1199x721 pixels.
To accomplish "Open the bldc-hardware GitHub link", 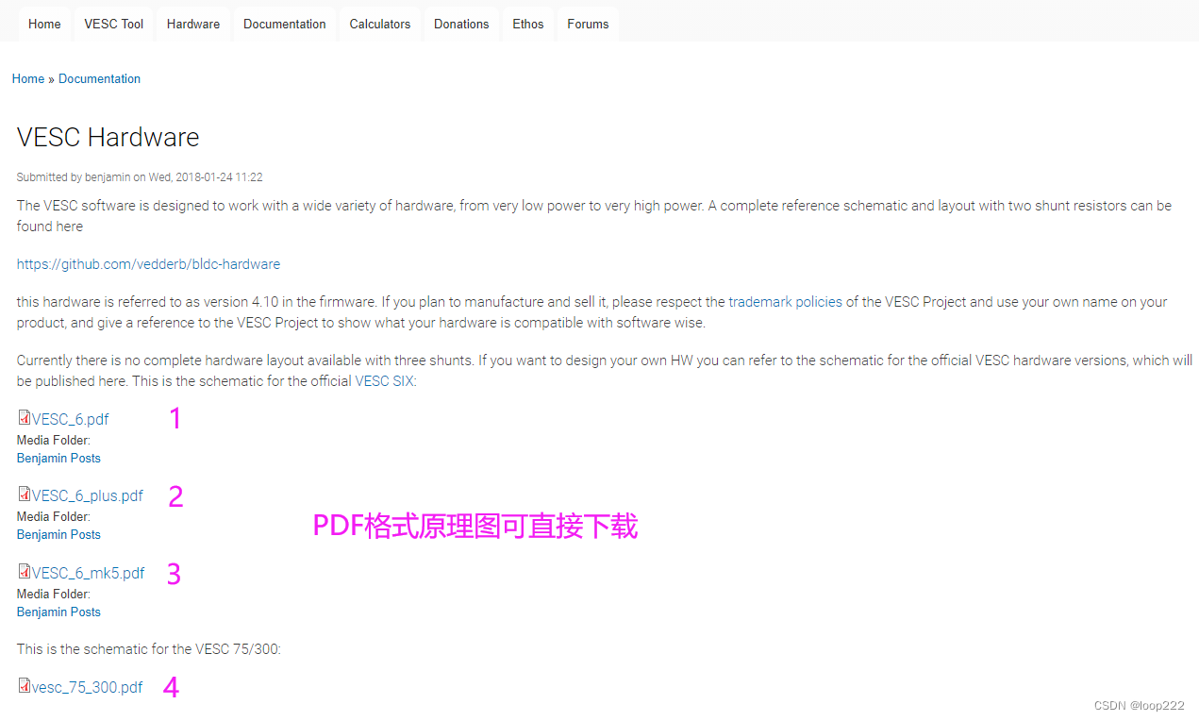I will coord(148,263).
